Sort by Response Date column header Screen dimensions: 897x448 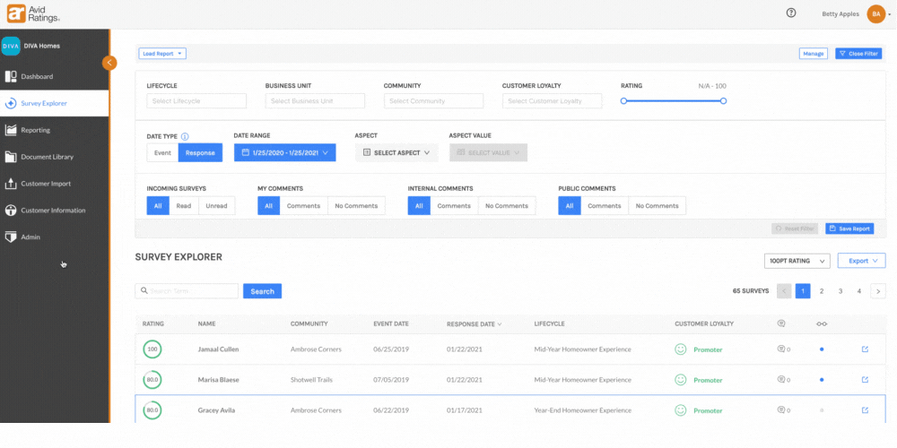pos(474,323)
